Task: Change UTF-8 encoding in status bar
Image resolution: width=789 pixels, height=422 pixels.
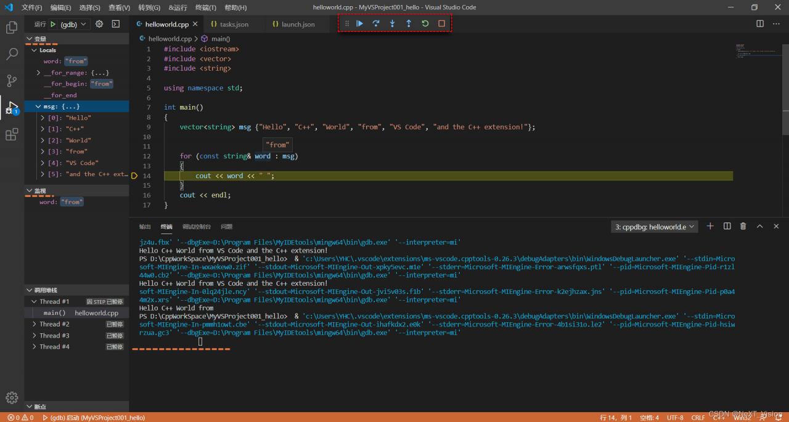Action: [x=675, y=418]
